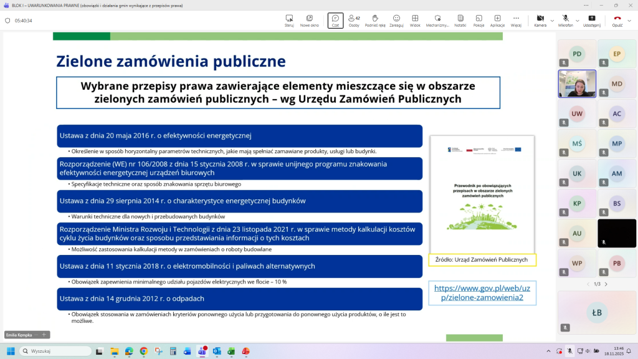
Task: Open the Zareaguj reactions menu
Action: (396, 21)
